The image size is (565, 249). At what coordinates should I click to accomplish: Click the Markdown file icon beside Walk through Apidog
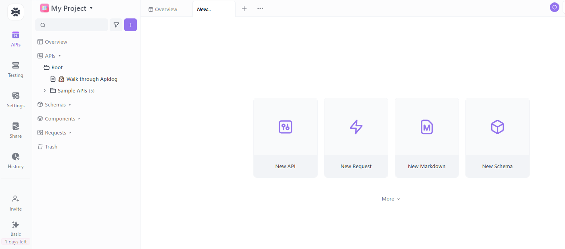coord(53,79)
